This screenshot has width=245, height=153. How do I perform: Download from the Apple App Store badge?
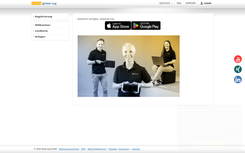[x=118, y=25]
